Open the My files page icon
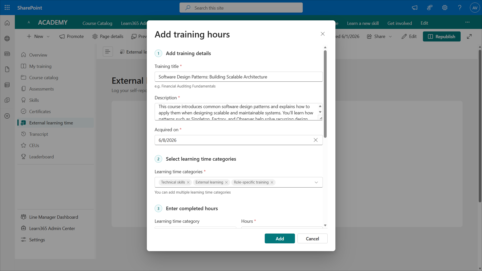Image resolution: width=482 pixels, height=271 pixels. (7, 69)
